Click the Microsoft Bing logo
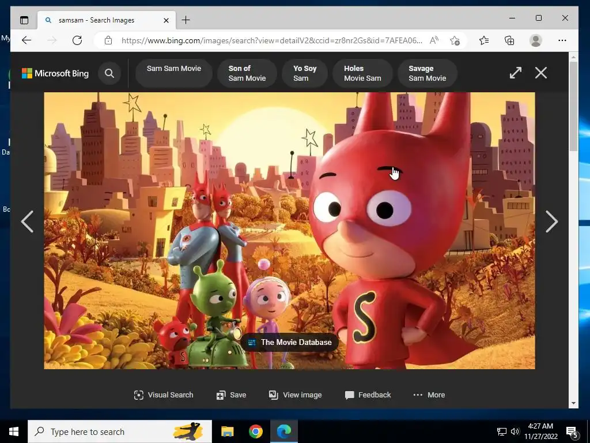The width and height of the screenshot is (590, 443). pyautogui.click(x=55, y=73)
